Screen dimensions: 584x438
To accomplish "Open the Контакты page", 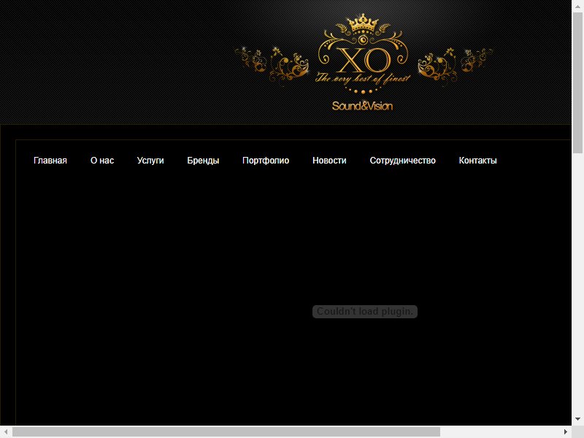I will (478, 161).
